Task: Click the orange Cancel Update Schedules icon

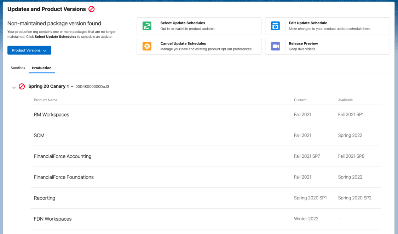Action: (x=146, y=46)
